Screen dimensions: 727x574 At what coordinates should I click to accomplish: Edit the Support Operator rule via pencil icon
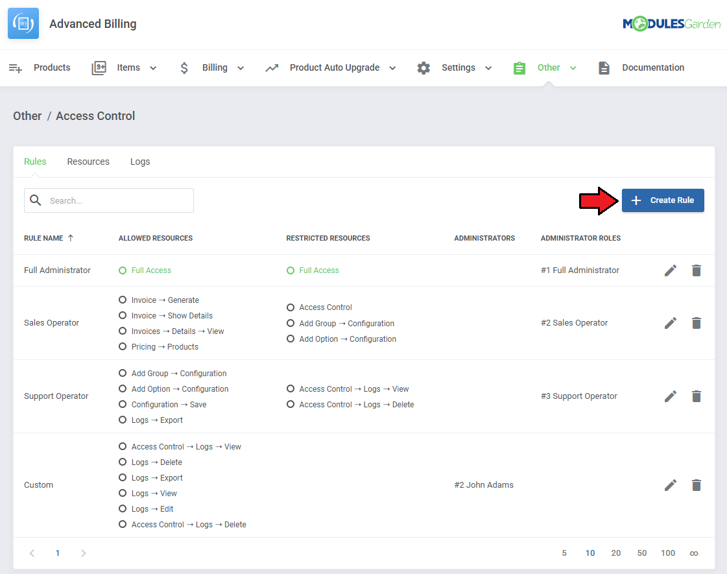pyautogui.click(x=671, y=396)
